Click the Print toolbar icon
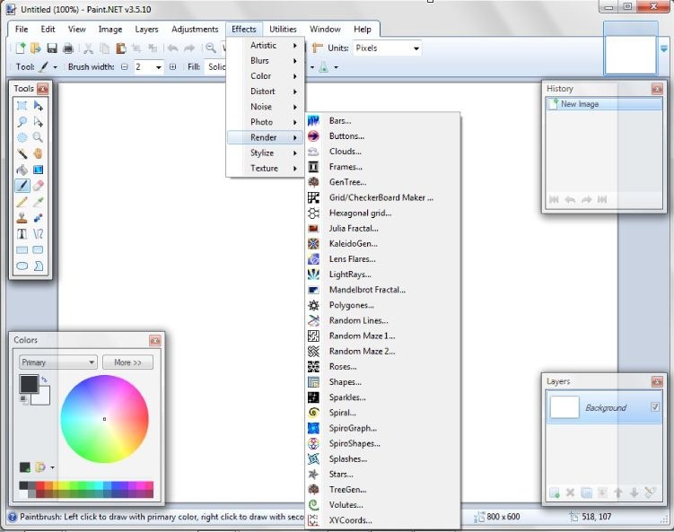 tap(68, 48)
